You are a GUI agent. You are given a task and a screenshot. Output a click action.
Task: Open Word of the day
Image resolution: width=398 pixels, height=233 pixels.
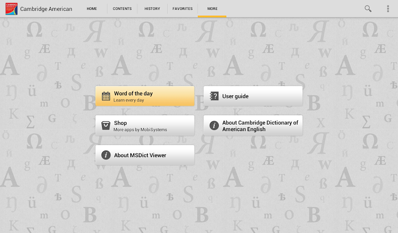tap(145, 96)
